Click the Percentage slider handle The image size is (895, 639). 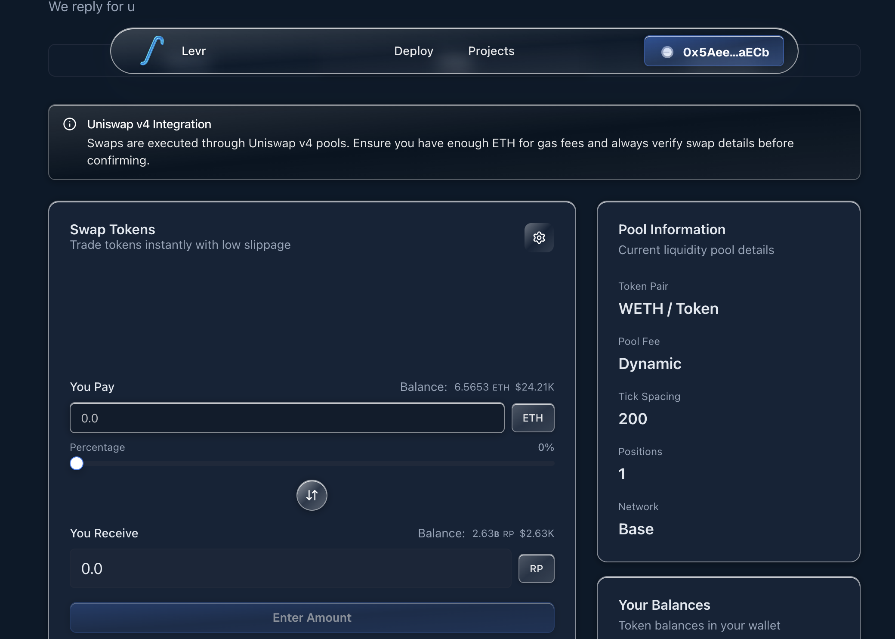(77, 464)
